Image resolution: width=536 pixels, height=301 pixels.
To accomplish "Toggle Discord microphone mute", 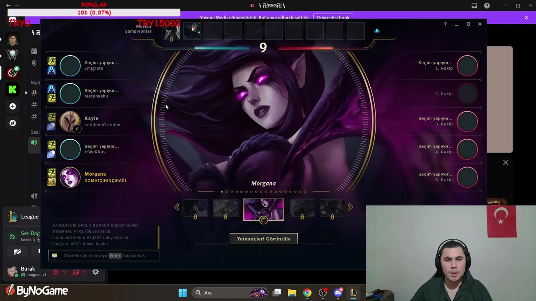I will [55, 272].
